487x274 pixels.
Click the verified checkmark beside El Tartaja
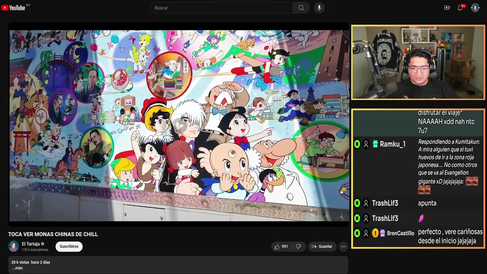[x=43, y=244]
